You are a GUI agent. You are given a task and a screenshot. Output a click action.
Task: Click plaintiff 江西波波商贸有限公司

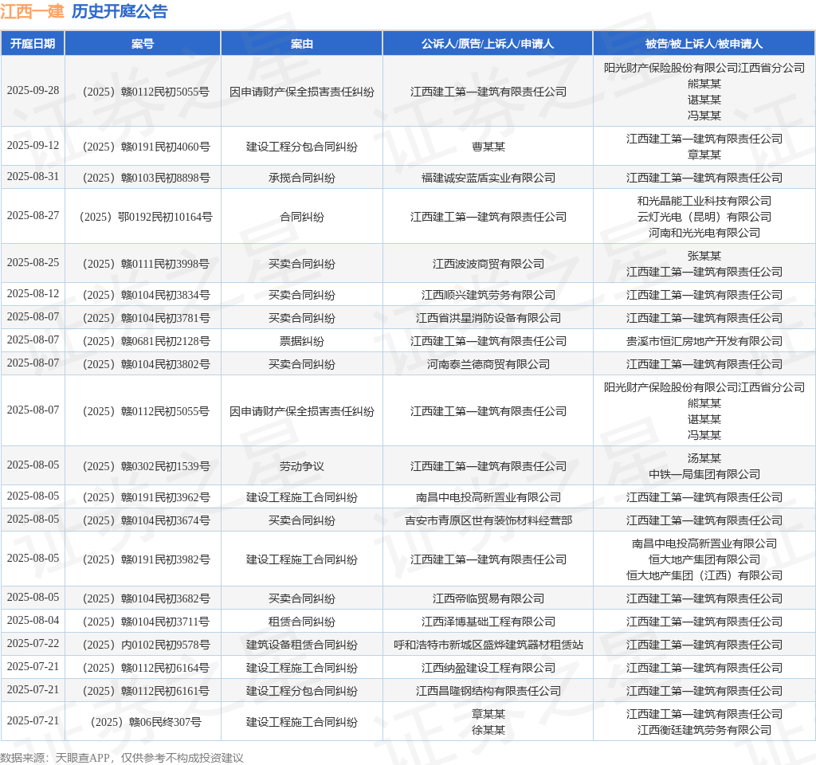pos(488,264)
